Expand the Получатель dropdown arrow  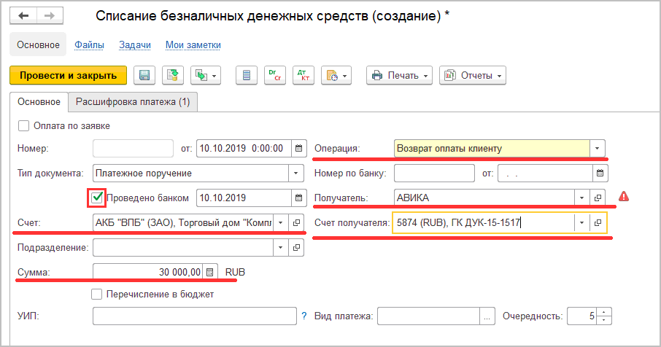click(581, 198)
